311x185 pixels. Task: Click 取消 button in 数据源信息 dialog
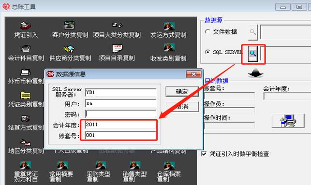click(182, 107)
